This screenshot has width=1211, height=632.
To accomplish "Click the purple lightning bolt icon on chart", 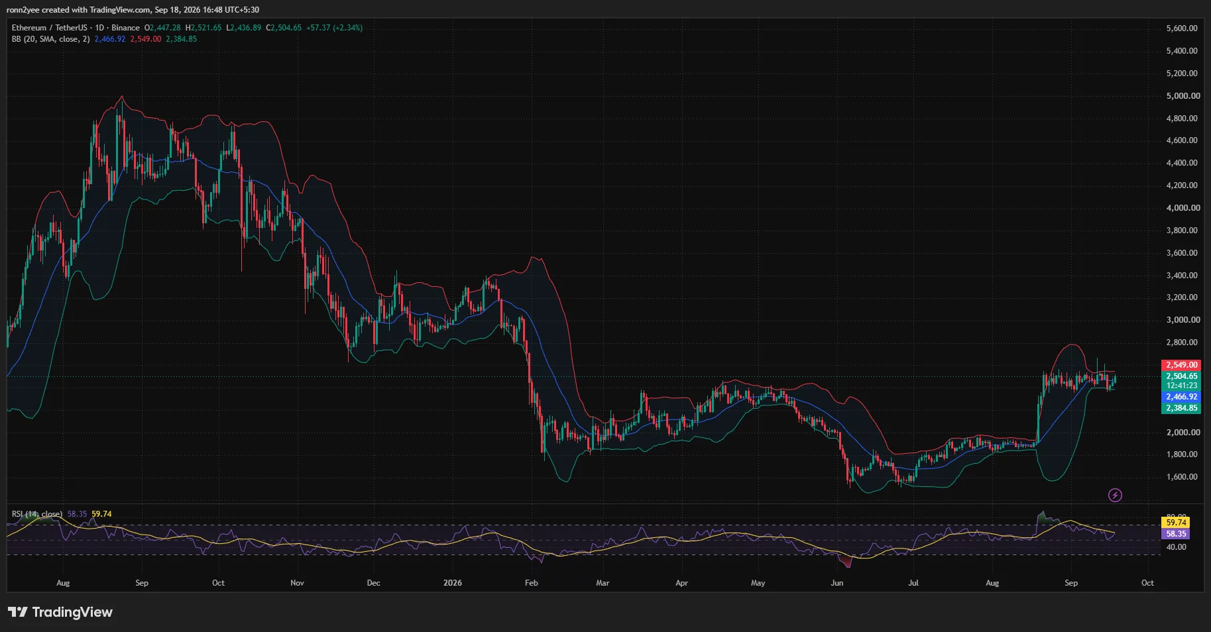I will tap(1115, 495).
